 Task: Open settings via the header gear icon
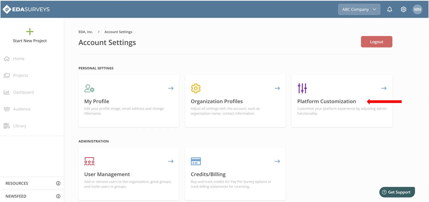(x=403, y=9)
